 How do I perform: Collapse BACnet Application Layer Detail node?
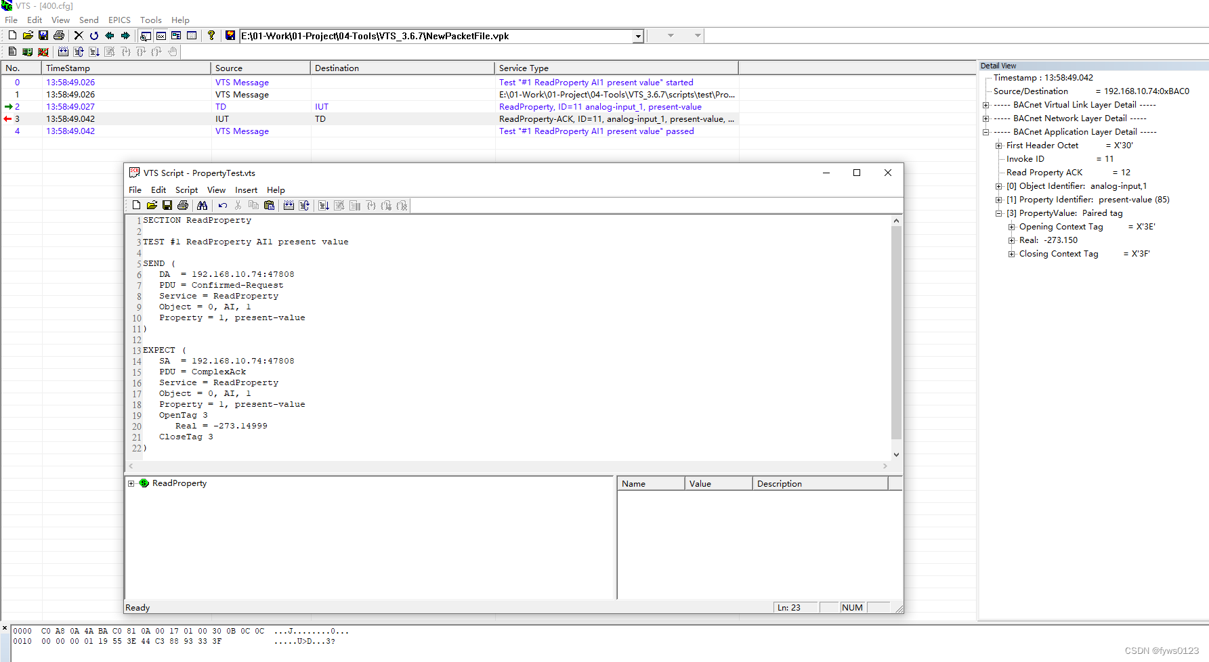click(986, 132)
